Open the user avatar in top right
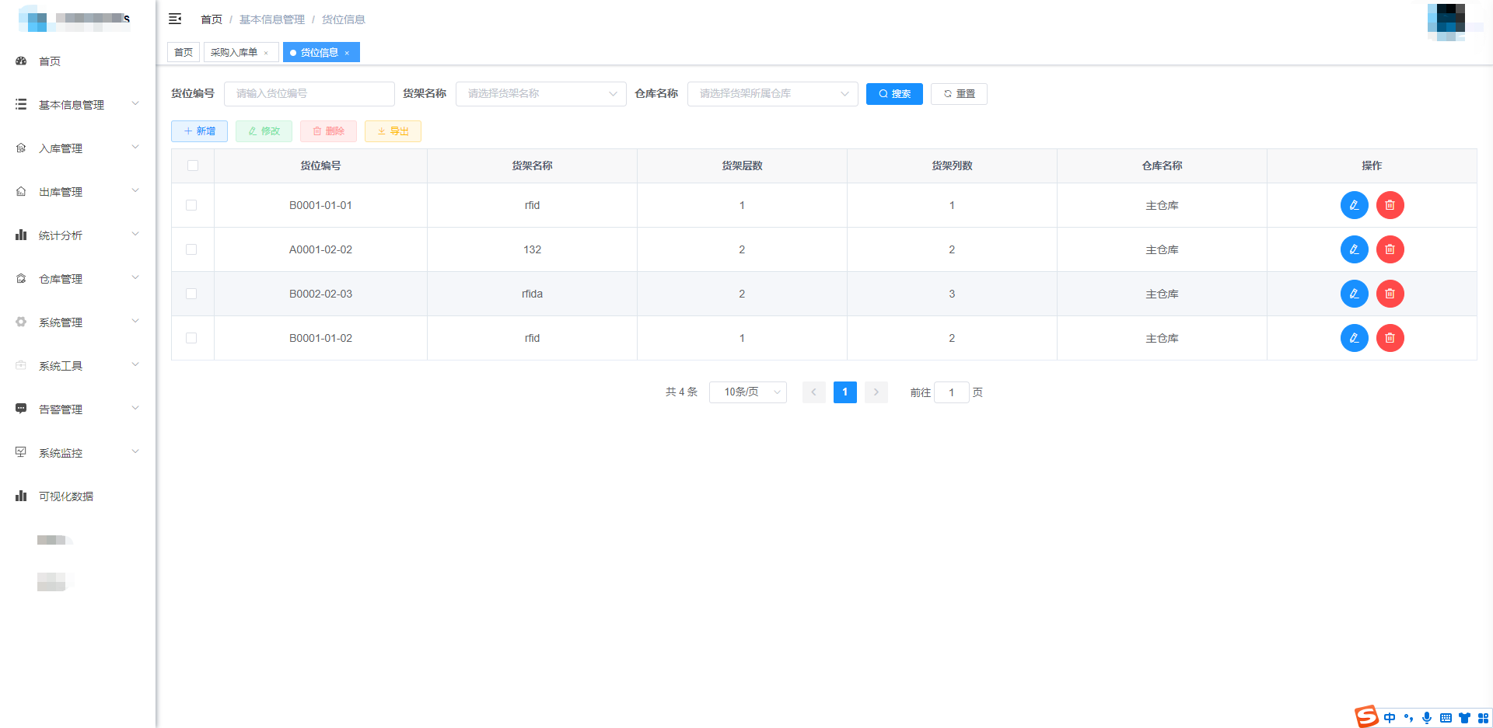The height and width of the screenshot is (728, 1493). tap(1446, 21)
